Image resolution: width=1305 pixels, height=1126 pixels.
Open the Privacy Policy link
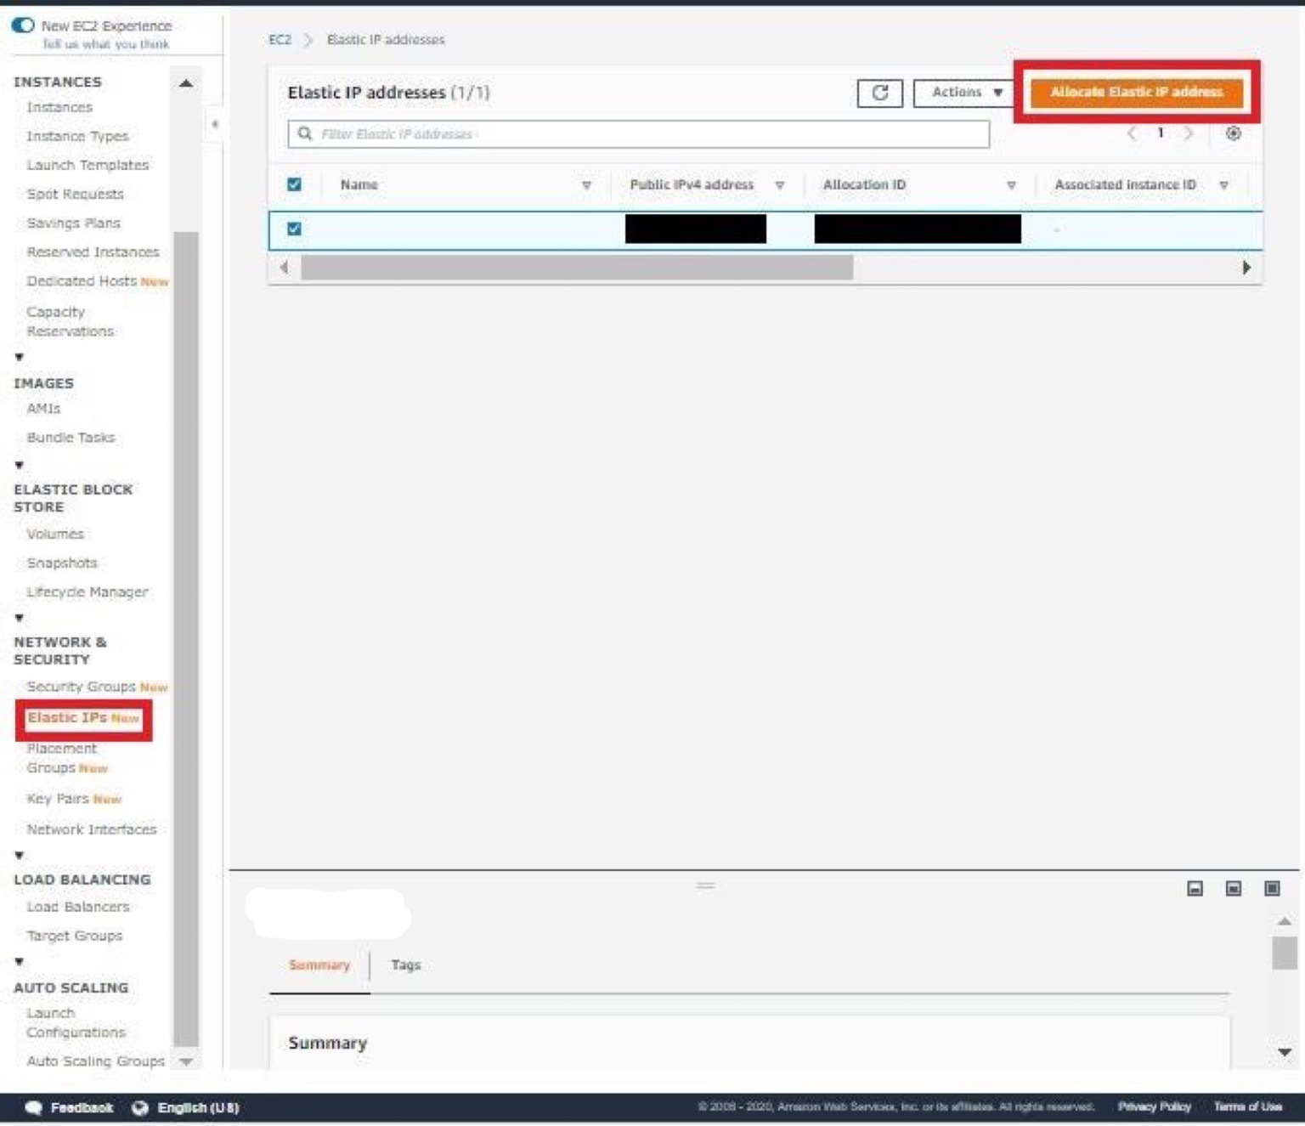[x=1154, y=1106]
